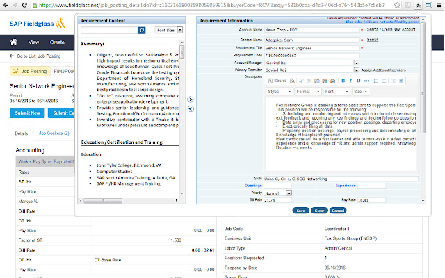Click the browser back arrow
Screen dimensions: 445x278
6,5
